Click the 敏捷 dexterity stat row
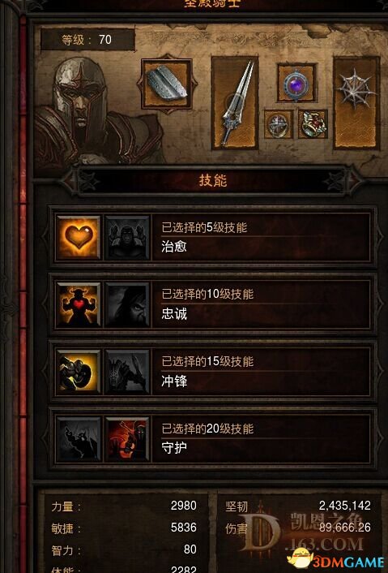This screenshot has height=573, width=388. point(124,528)
